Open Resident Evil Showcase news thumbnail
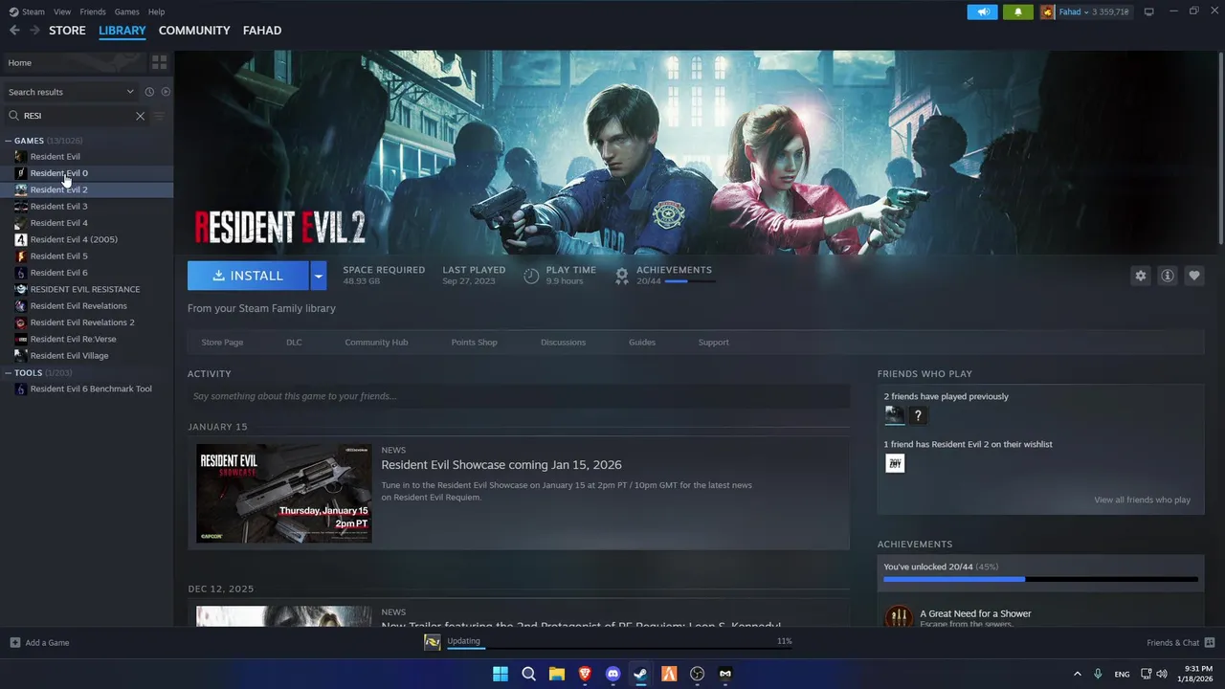Screen dimensions: 1225x689 (x=284, y=494)
